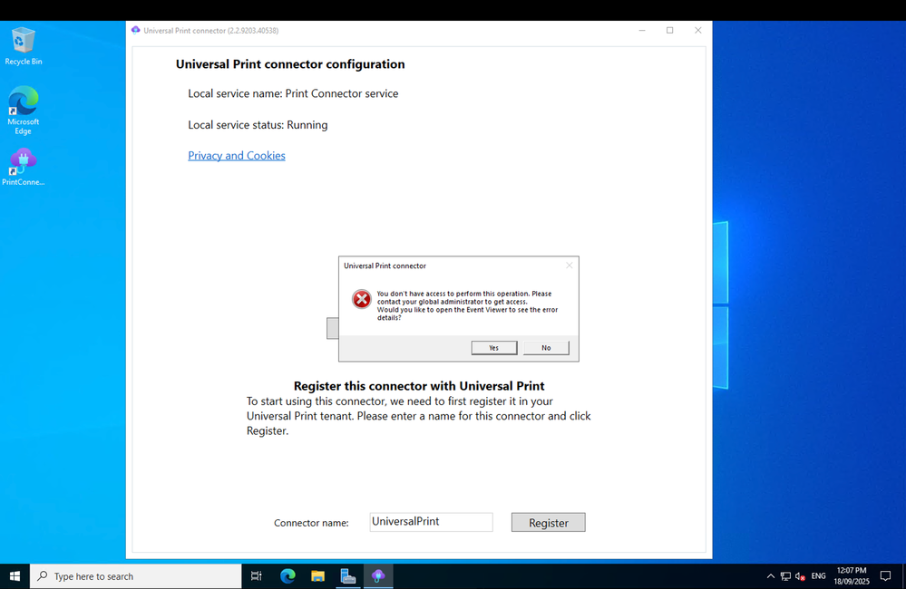Image resolution: width=906 pixels, height=589 pixels.
Task: Switch the ENG input language indicator
Action: [818, 576]
